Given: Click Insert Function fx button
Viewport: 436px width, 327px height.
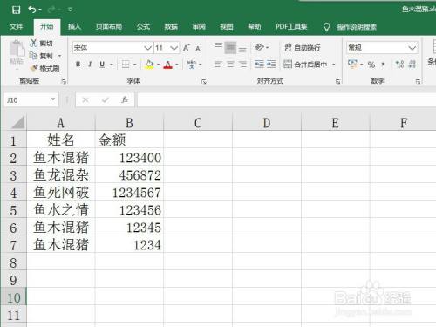Looking at the screenshot, I should point(125,99).
